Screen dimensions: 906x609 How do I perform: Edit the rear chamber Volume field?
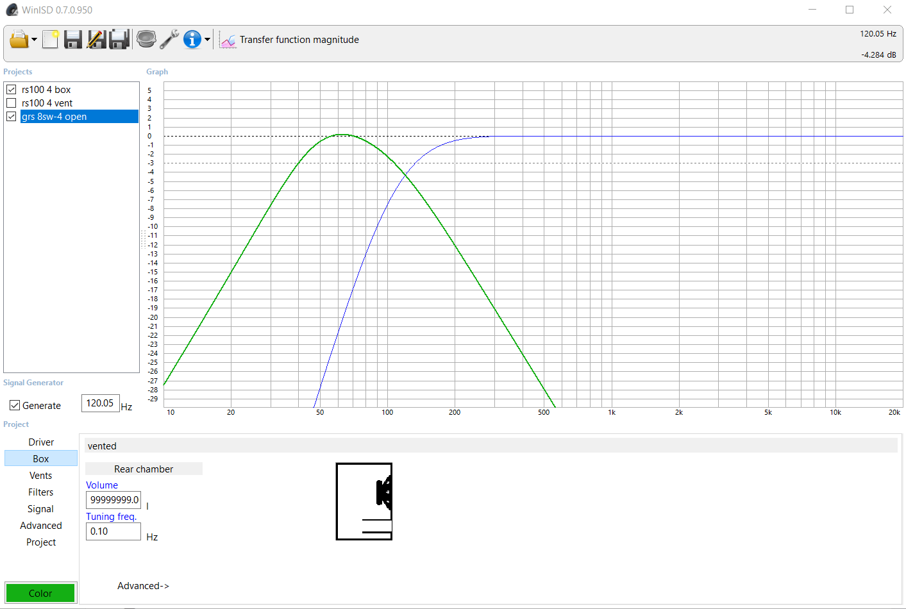click(x=113, y=500)
